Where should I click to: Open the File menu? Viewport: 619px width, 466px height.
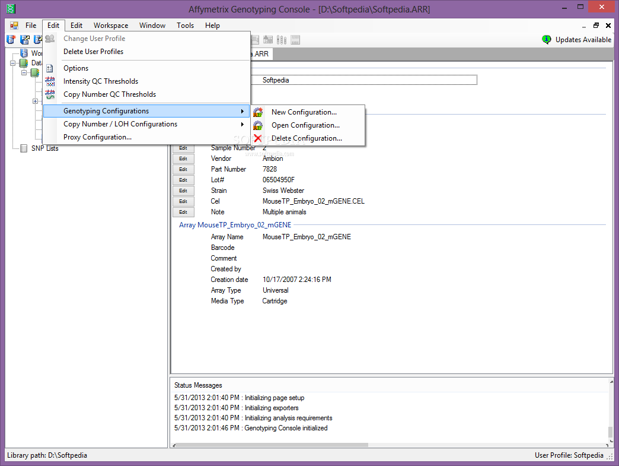[x=31, y=26]
